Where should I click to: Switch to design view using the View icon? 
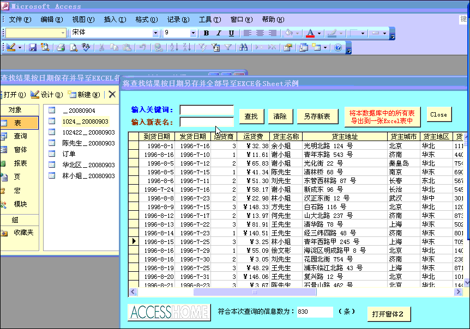11,47
